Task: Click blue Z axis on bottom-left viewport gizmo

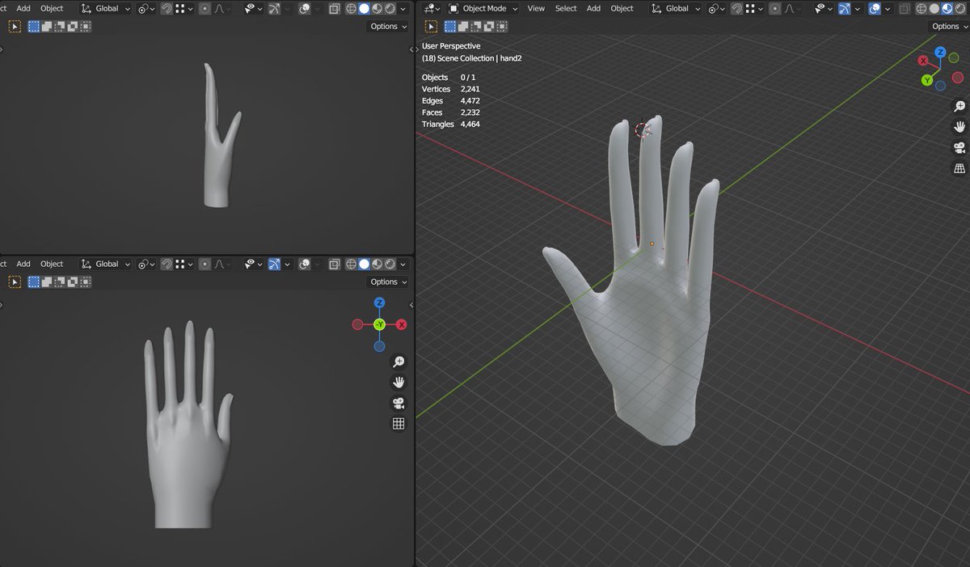Action: click(379, 303)
